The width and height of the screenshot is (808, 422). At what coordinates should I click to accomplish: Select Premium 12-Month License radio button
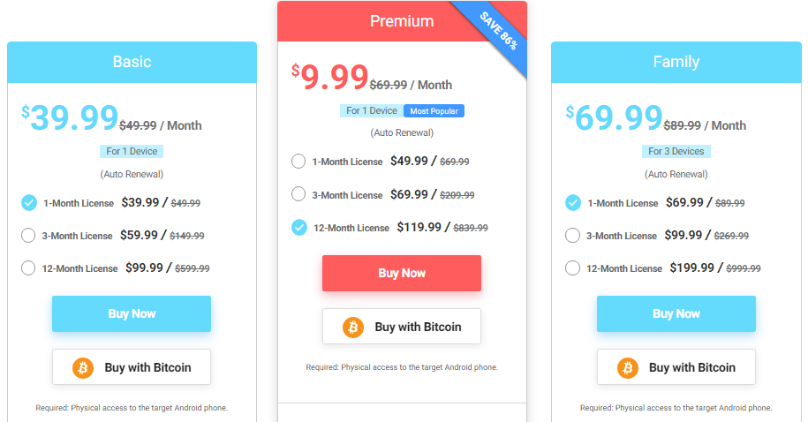(298, 227)
